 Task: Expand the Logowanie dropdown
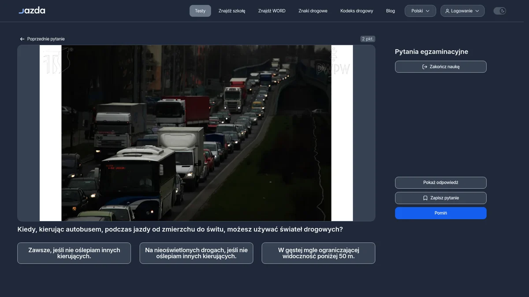point(462,11)
